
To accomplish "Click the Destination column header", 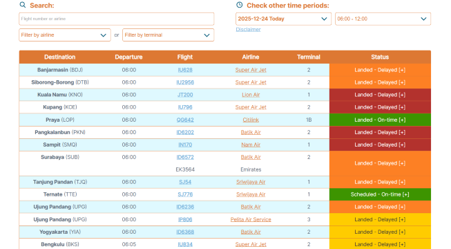I will click(60, 57).
